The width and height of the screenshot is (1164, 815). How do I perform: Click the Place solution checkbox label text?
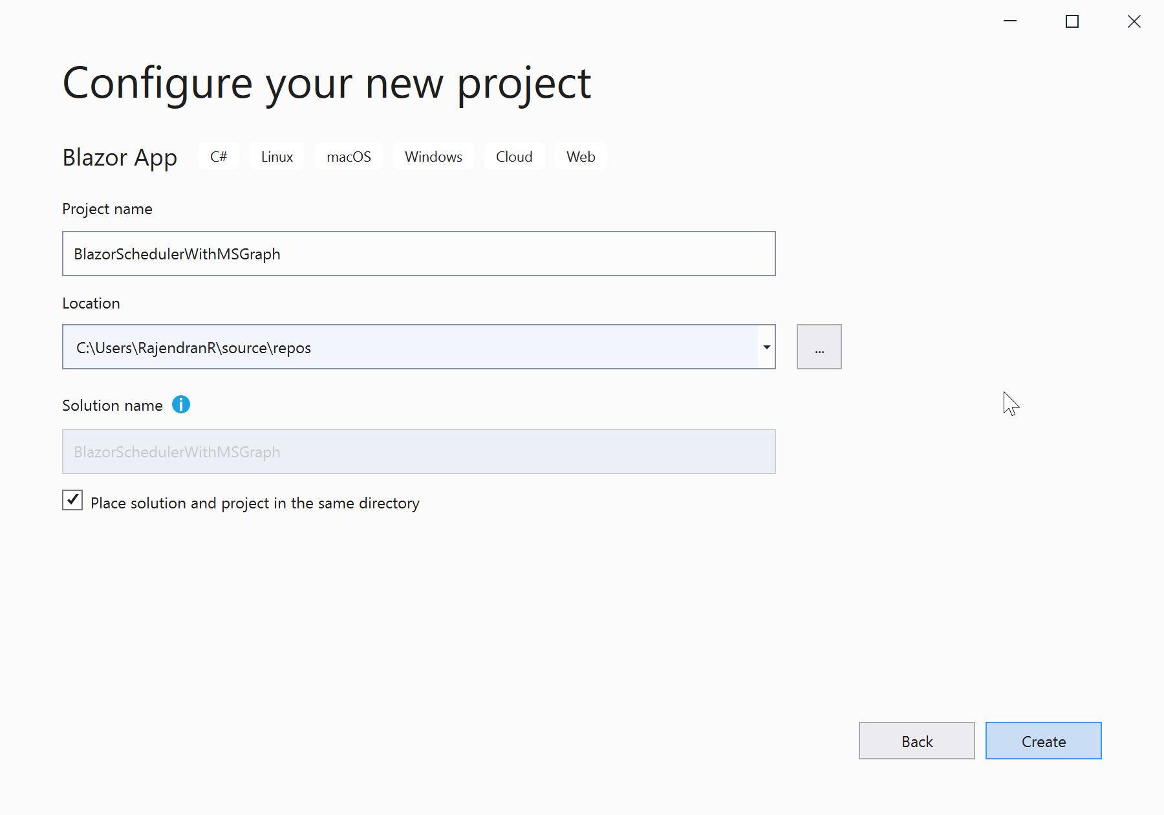[x=255, y=503]
